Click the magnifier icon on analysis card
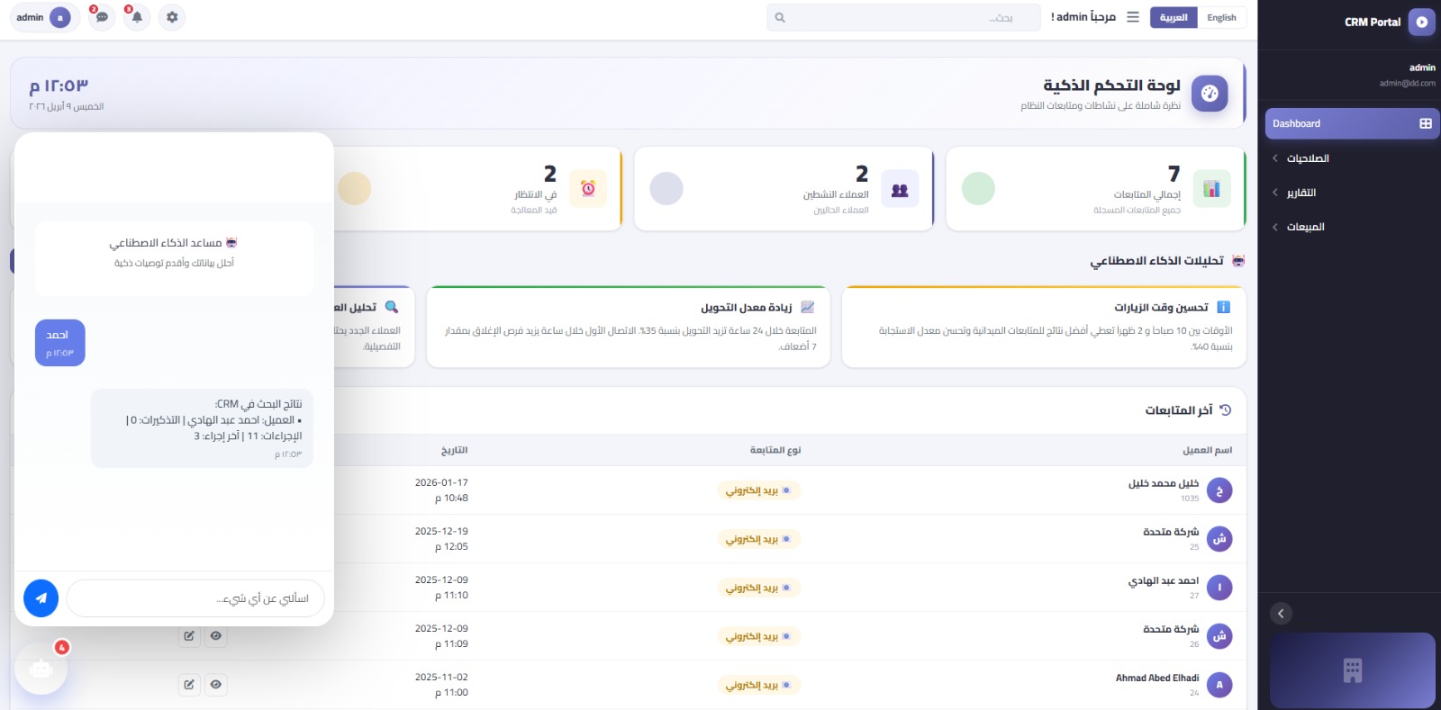This screenshot has width=1441, height=710. [x=392, y=307]
